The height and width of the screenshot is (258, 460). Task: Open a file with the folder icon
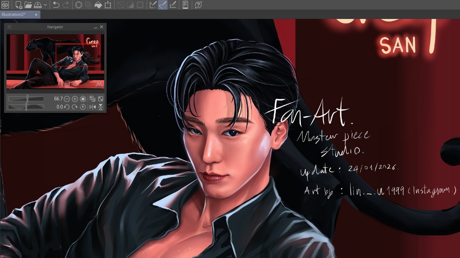(x=28, y=5)
